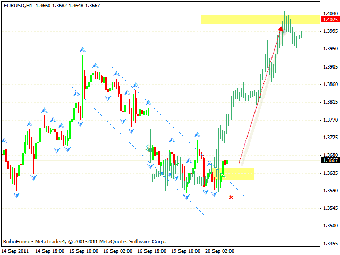Click the 1.3500 price axis label
Image resolution: width=340 pixels, height=255 pixels.
point(329,226)
